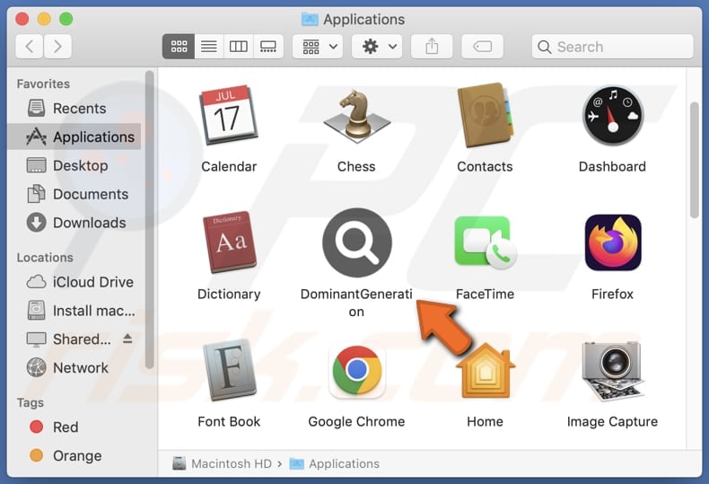Switch to list view mode
The width and height of the screenshot is (709, 484).
coord(208,47)
